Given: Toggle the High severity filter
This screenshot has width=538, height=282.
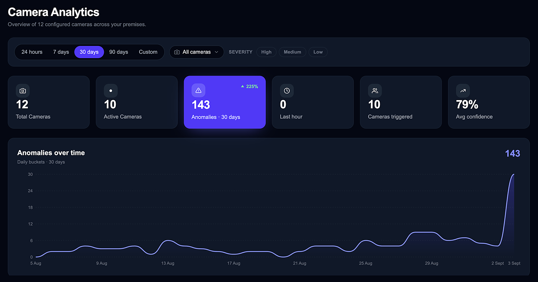Looking at the screenshot, I should coord(266,52).
